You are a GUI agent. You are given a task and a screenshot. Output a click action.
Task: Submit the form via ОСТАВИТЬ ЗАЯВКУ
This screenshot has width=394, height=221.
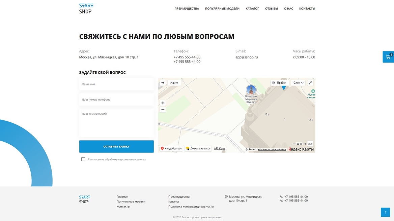click(x=116, y=146)
